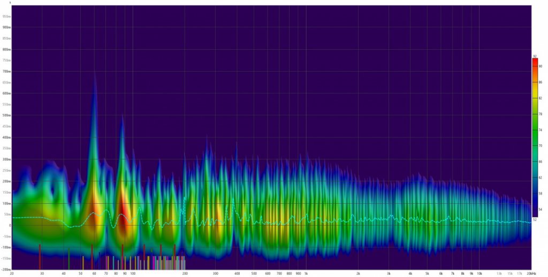
Task: Click the 52 dB bottom value of color scale
Action: 535,220
